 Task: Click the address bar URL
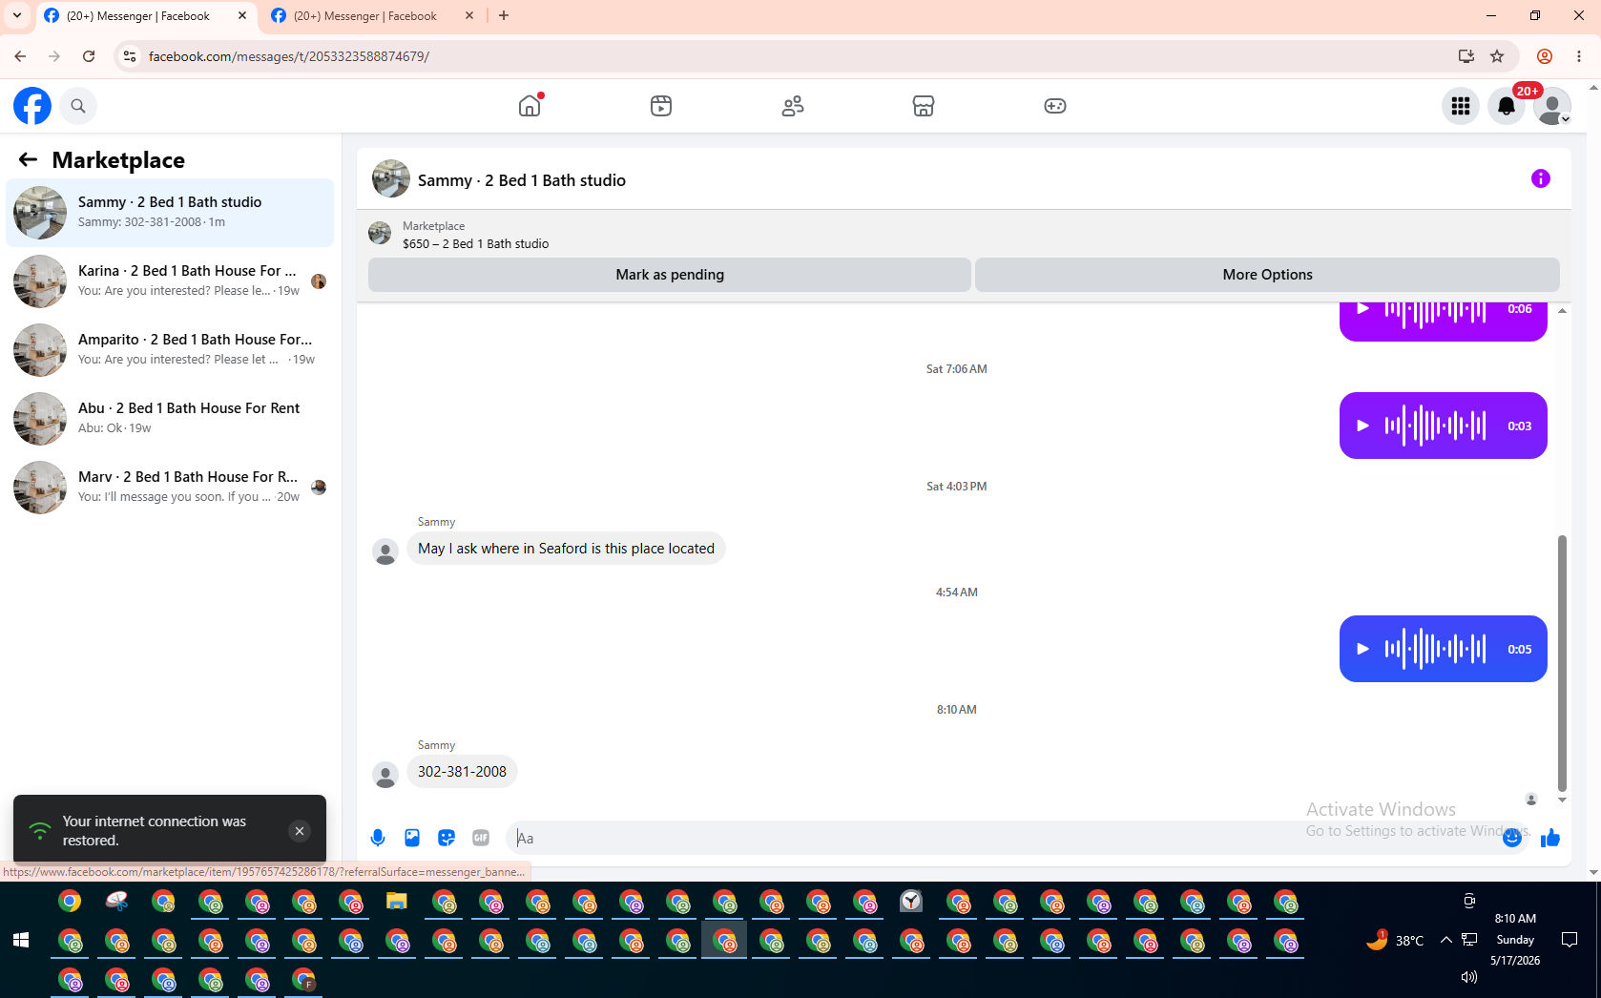[289, 56]
